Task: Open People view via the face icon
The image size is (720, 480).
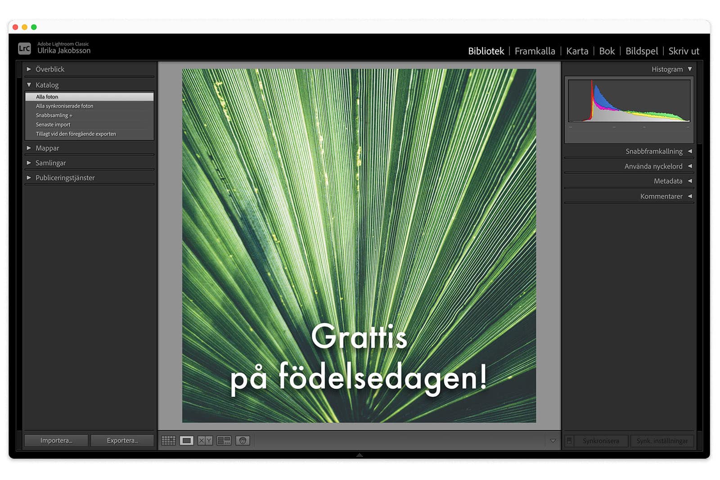Action: pos(243,440)
